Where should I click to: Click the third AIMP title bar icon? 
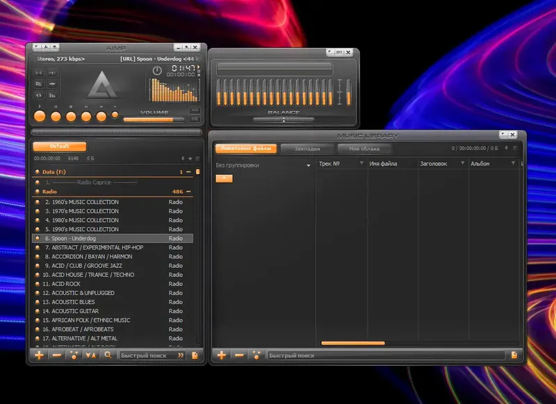55,47
